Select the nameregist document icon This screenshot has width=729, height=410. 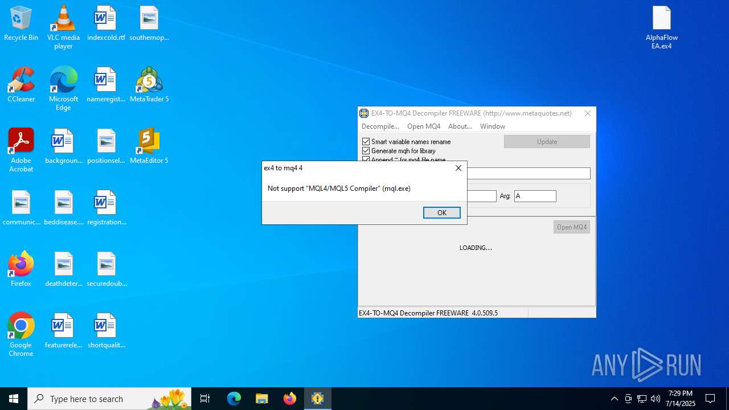(106, 85)
